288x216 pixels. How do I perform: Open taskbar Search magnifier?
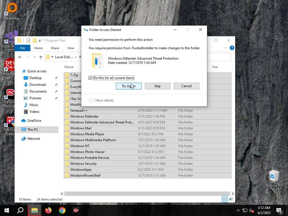[20, 210]
